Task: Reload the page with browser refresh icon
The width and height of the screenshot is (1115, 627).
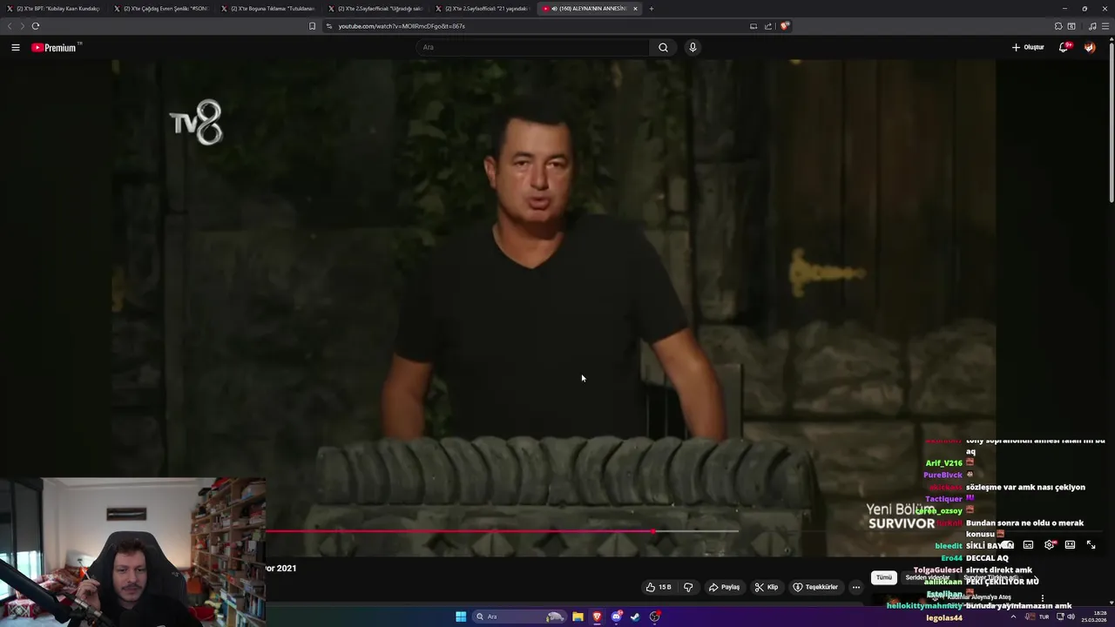Action: pyautogui.click(x=35, y=26)
